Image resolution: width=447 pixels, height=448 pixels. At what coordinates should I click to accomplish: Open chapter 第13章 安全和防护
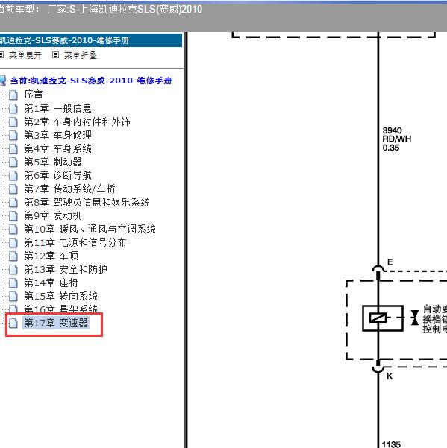point(66,269)
